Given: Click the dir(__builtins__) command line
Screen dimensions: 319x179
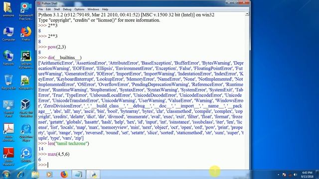Looking at the screenshot, I should [x=60, y=58].
